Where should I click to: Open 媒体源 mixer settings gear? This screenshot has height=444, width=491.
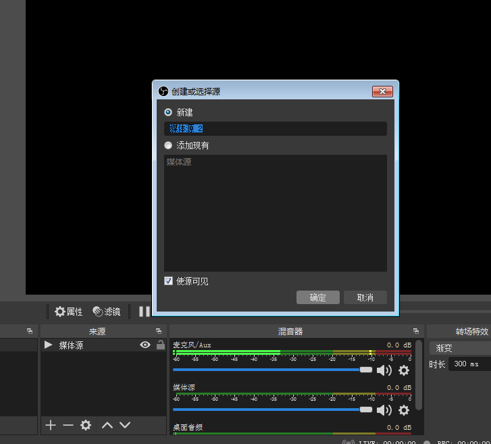(x=404, y=410)
